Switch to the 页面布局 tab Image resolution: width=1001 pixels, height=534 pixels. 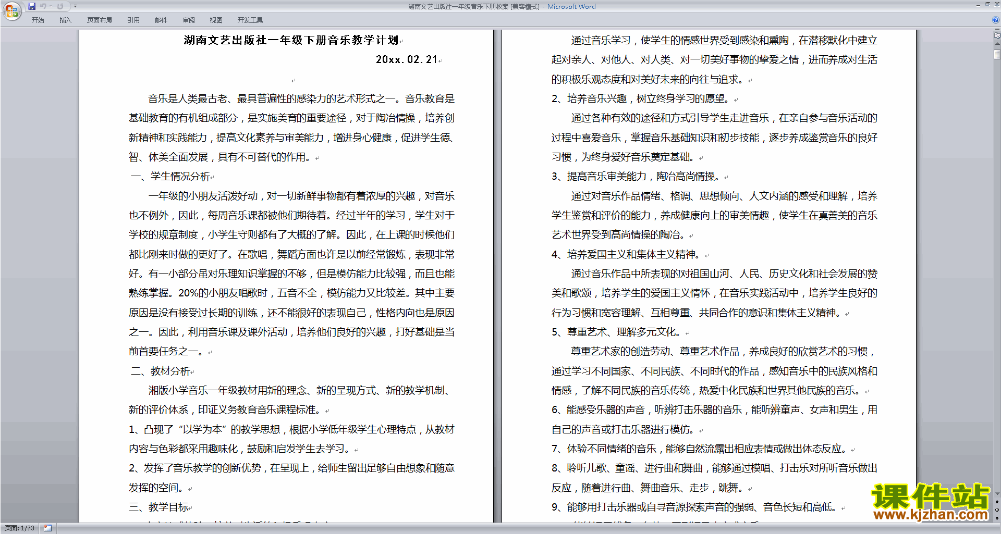pos(100,20)
